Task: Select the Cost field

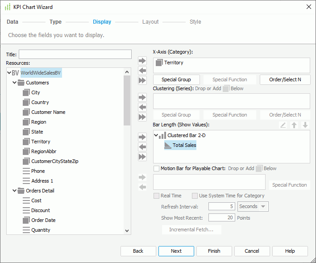Action: click(36, 200)
